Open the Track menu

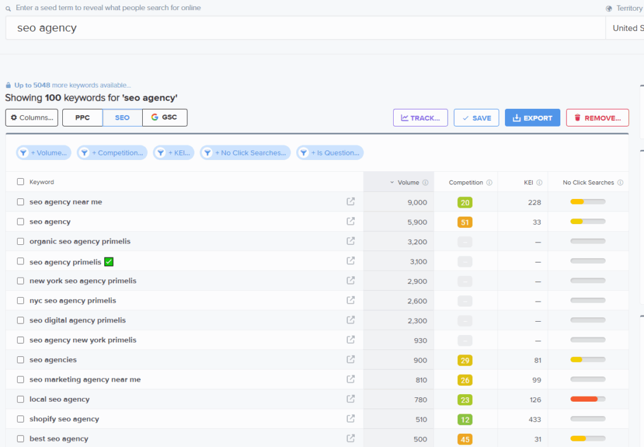pyautogui.click(x=420, y=118)
